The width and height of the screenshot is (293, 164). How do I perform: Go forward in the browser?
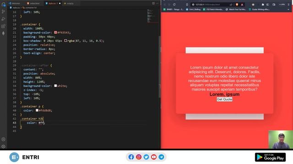[x=169, y=5]
